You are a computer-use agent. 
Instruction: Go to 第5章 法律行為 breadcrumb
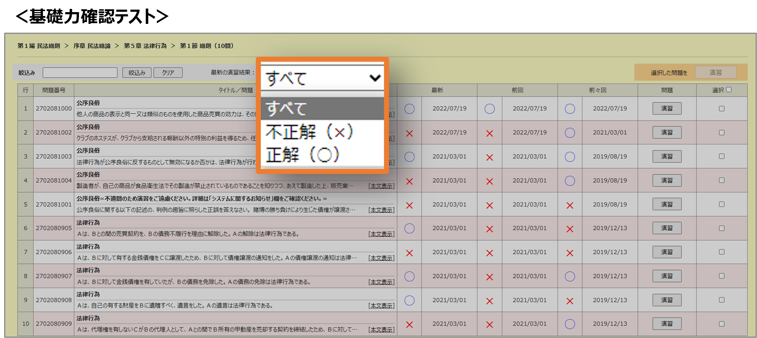(x=145, y=46)
